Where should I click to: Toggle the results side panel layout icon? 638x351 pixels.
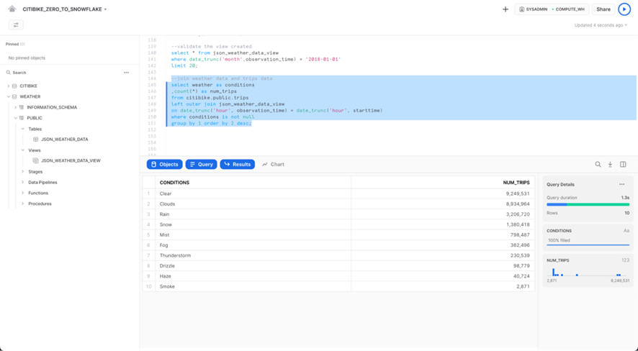[x=623, y=165]
